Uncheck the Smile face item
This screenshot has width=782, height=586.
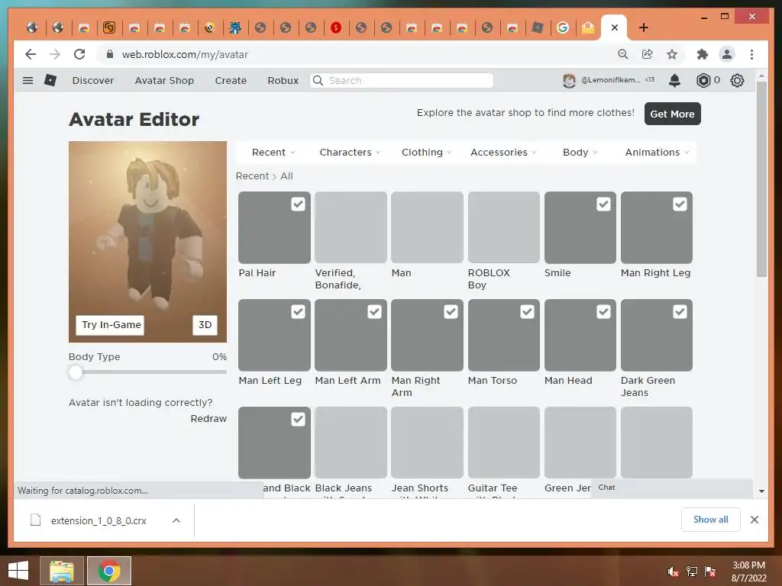click(603, 204)
